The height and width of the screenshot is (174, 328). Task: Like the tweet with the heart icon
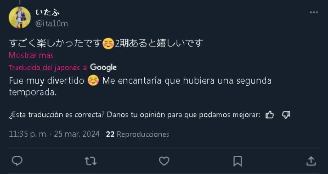(x=164, y=161)
